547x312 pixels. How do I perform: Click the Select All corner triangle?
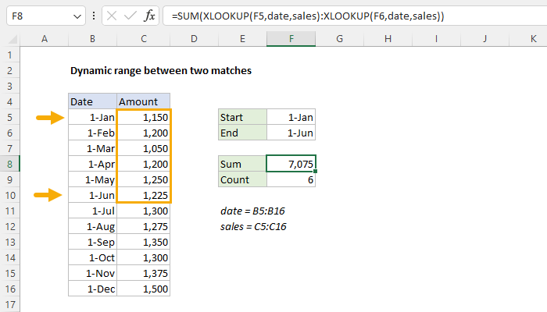[x=10, y=39]
